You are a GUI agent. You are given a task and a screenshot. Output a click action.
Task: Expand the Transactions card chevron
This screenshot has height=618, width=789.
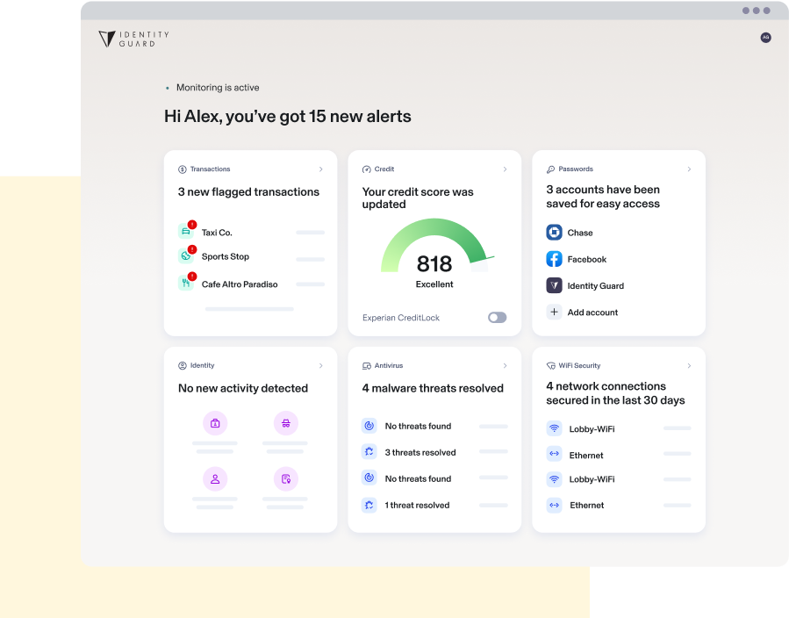(x=321, y=169)
